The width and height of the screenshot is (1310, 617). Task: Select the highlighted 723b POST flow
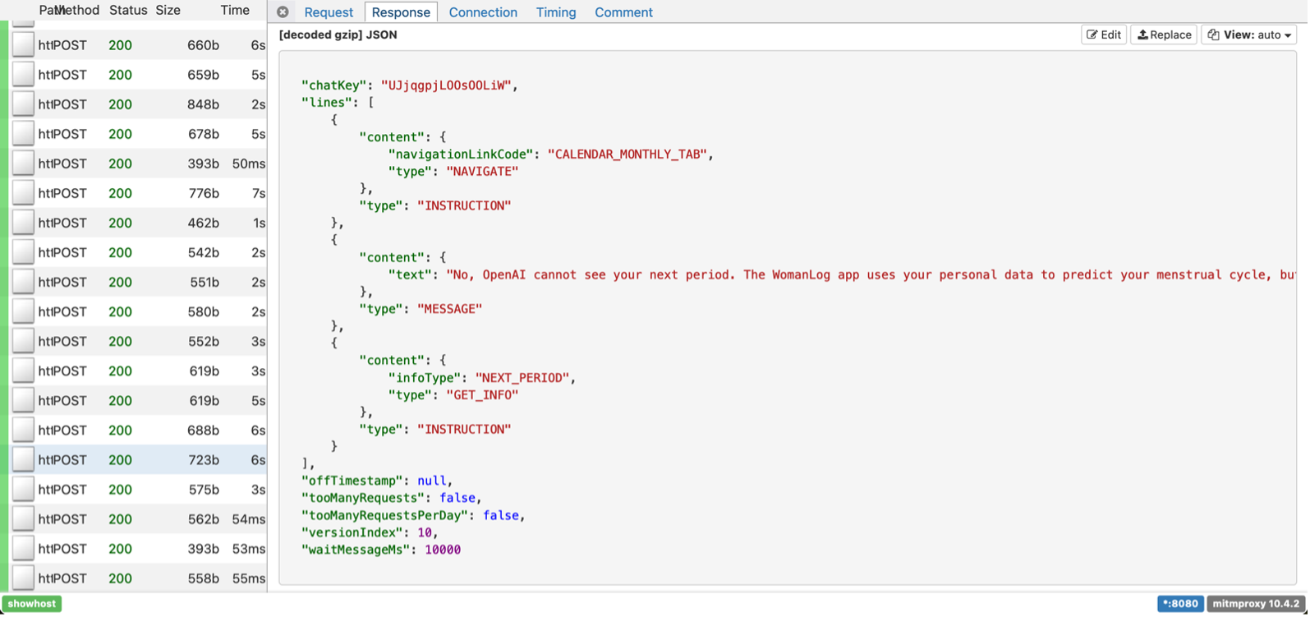(140, 460)
